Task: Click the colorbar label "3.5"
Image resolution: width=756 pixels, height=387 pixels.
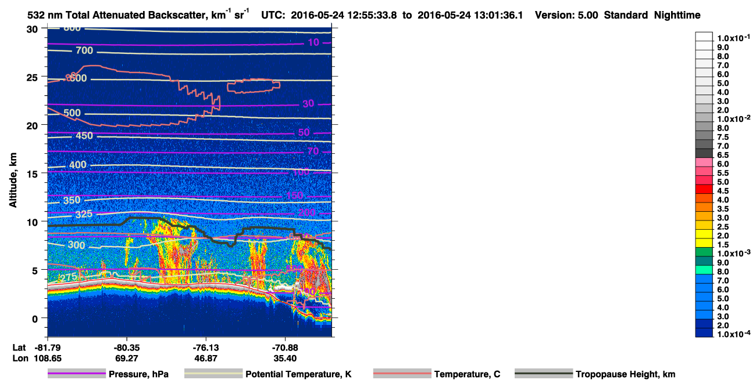Action: (723, 209)
